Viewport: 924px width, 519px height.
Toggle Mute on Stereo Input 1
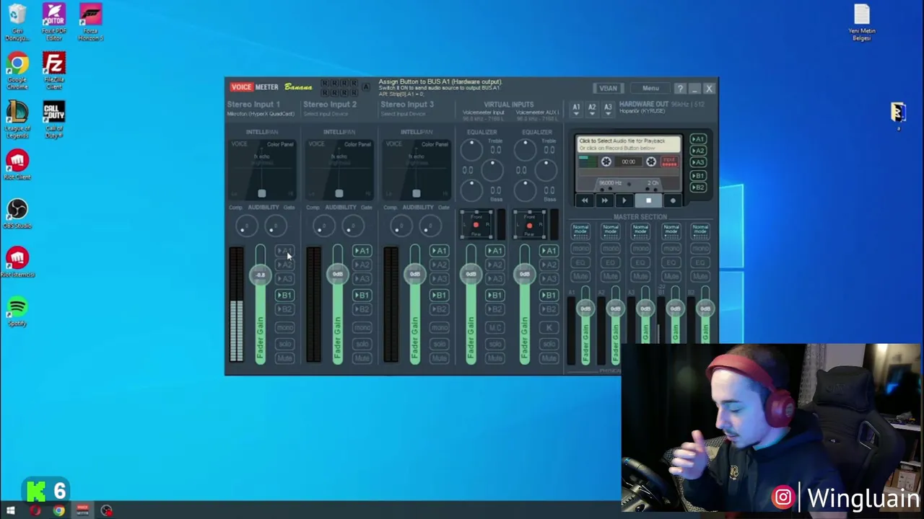pyautogui.click(x=284, y=358)
